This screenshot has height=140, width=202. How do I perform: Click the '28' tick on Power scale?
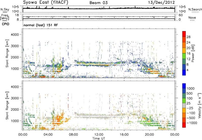click(x=188, y=37)
